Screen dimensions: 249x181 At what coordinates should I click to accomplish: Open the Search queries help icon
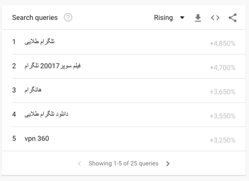68,17
